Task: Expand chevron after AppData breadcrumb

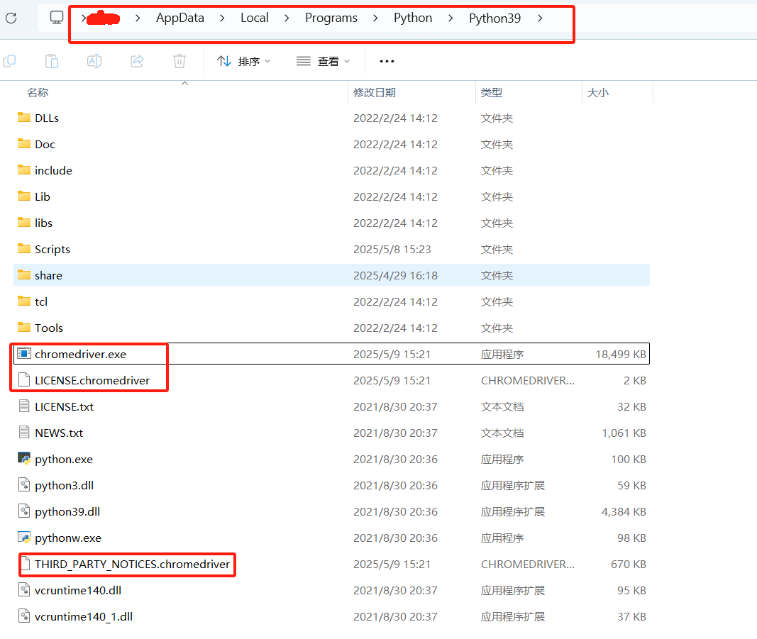Action: 222,18
